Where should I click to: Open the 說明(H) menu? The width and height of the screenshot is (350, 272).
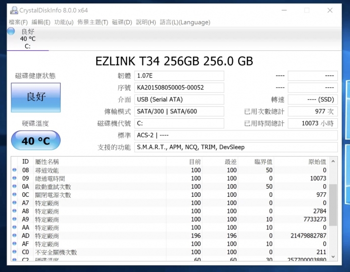[146, 22]
